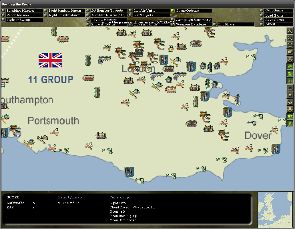Click the Cloud Cover: 7% at 4100ft. line
The height and width of the screenshot is (229, 295).
point(132,207)
